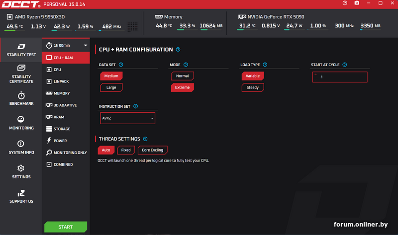Click the GPU voltage 0.815 V reading
The height and width of the screenshot is (235, 398).
(x=271, y=26)
